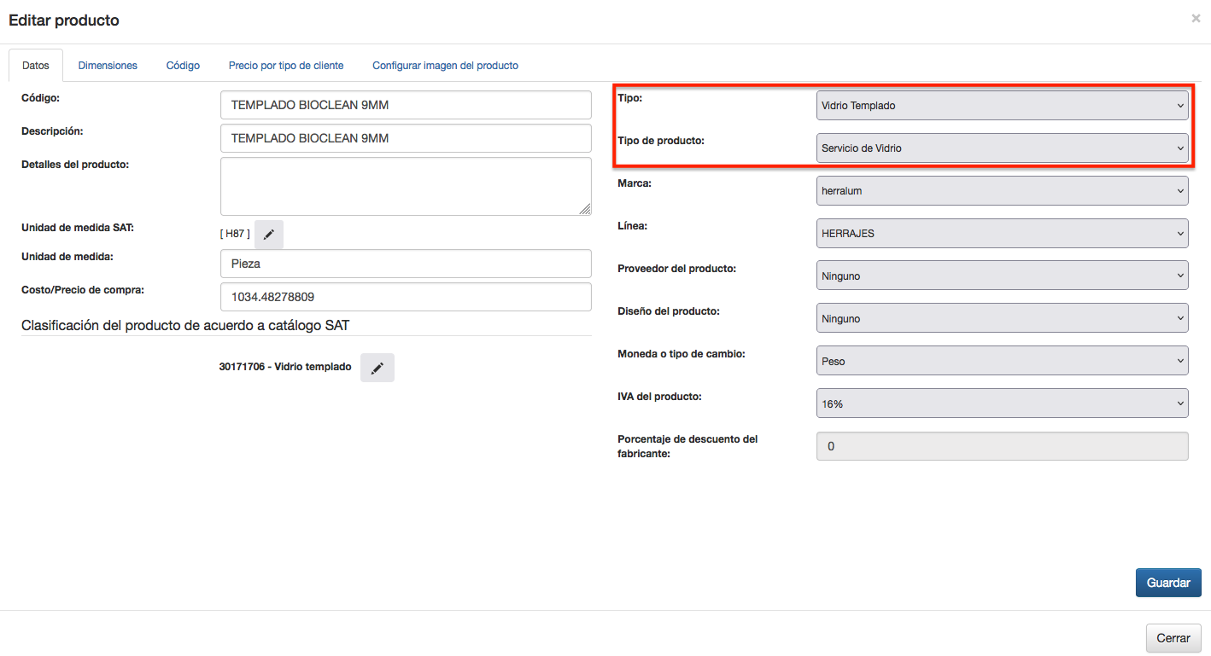Close dialog with the X icon

(x=1196, y=18)
